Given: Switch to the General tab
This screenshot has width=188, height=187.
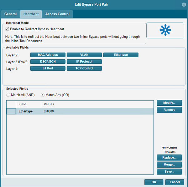Looking at the screenshot, I should (x=10, y=14).
